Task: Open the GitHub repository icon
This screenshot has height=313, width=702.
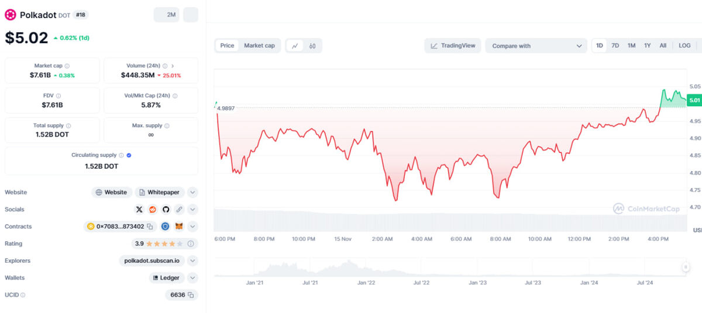Action: pyautogui.click(x=166, y=209)
